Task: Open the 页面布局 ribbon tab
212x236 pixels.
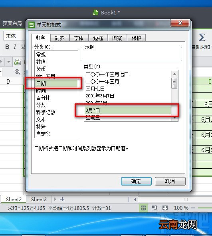Action: 12,24
